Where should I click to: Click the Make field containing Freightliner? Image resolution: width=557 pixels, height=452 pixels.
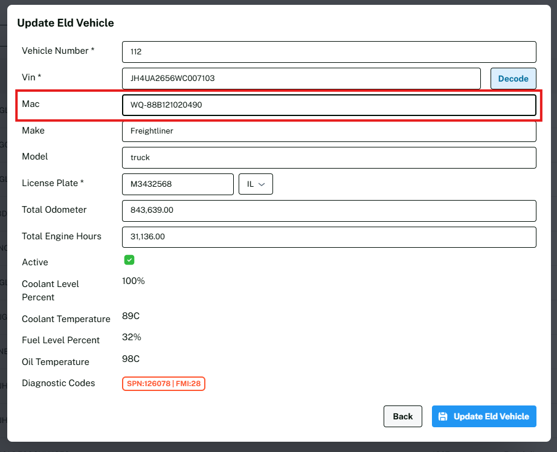tap(329, 131)
